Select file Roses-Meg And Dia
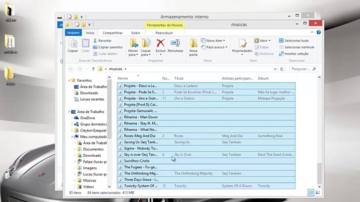 206,136
